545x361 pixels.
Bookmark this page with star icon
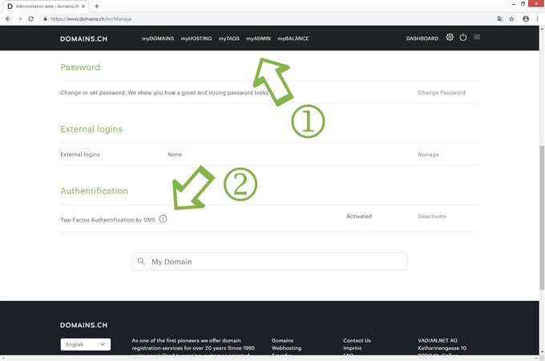[x=511, y=18]
